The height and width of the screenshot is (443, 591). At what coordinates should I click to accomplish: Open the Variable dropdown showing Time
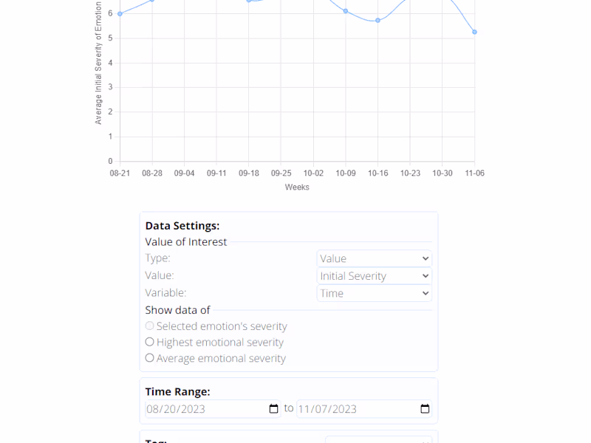coord(374,293)
